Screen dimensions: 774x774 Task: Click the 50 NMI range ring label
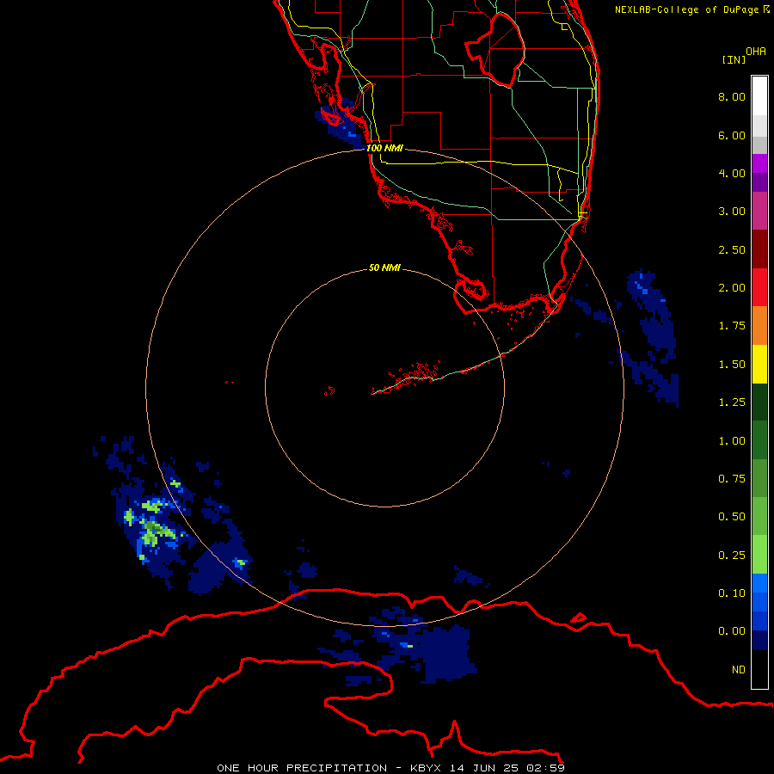pos(384,267)
